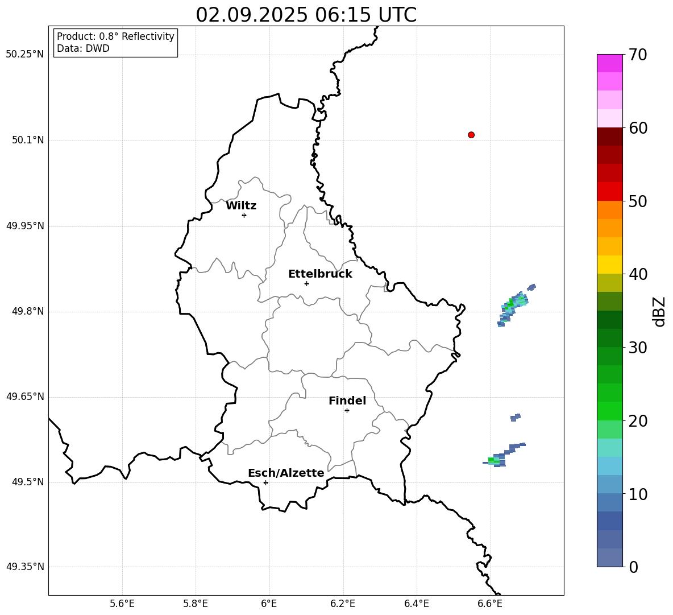Click the Findel location cross marker

[347, 411]
